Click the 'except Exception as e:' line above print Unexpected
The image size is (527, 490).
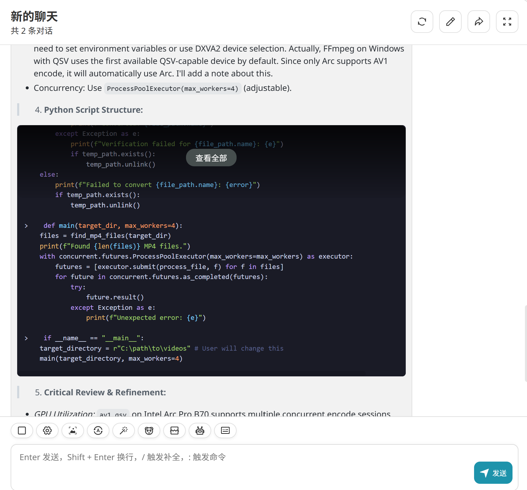tap(113, 308)
